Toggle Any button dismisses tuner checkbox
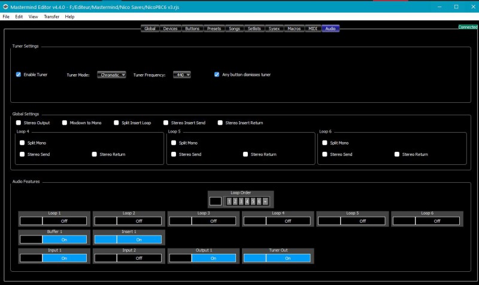479x285 pixels. (217, 75)
